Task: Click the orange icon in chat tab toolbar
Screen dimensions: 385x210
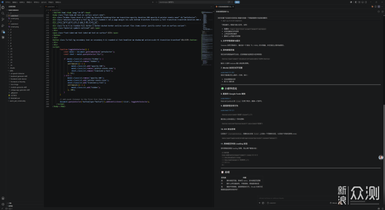Action: pos(373,6)
